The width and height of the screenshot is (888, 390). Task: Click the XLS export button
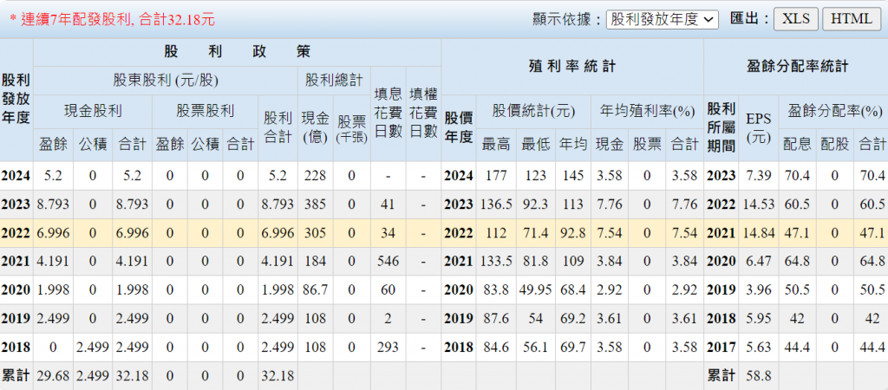point(794,18)
